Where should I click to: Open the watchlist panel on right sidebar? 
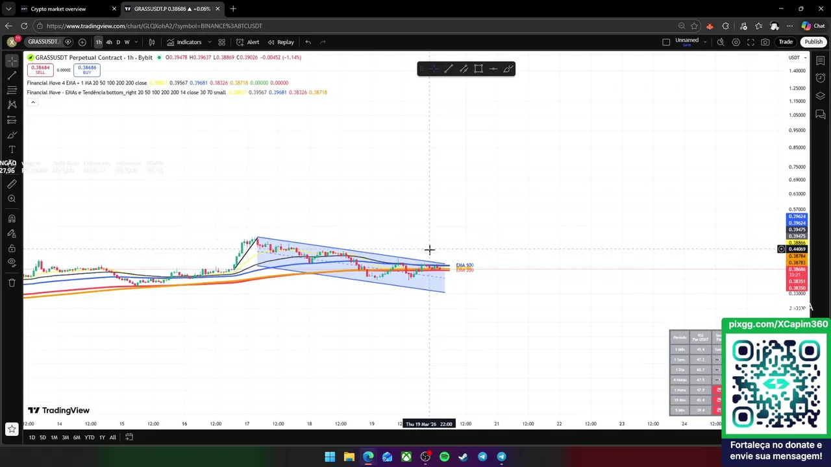pyautogui.click(x=821, y=60)
